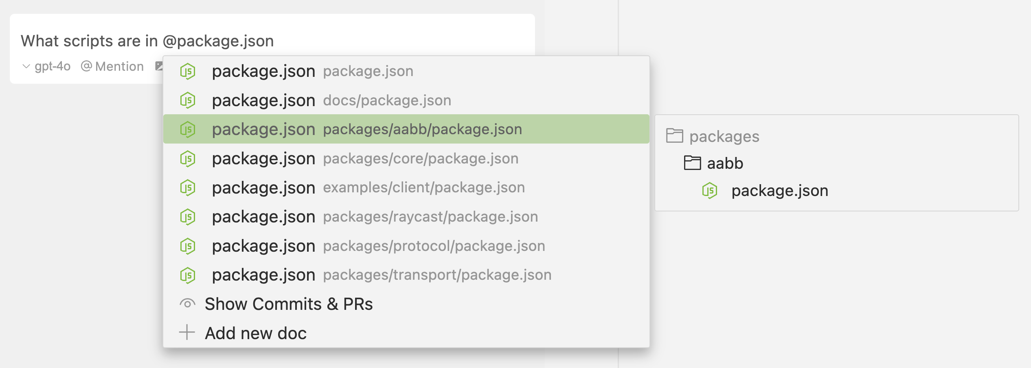The width and height of the screenshot is (1031, 368).
Task: Select packages/raycast/package.json entry
Action: pos(430,217)
